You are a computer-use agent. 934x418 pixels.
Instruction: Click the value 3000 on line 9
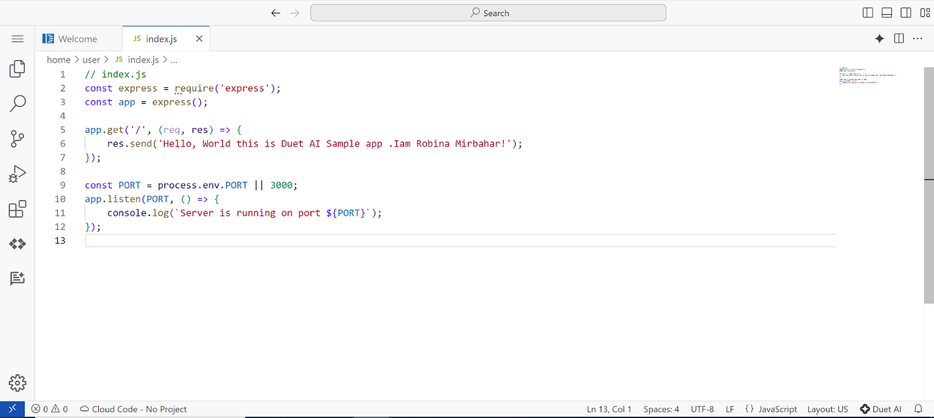point(282,185)
